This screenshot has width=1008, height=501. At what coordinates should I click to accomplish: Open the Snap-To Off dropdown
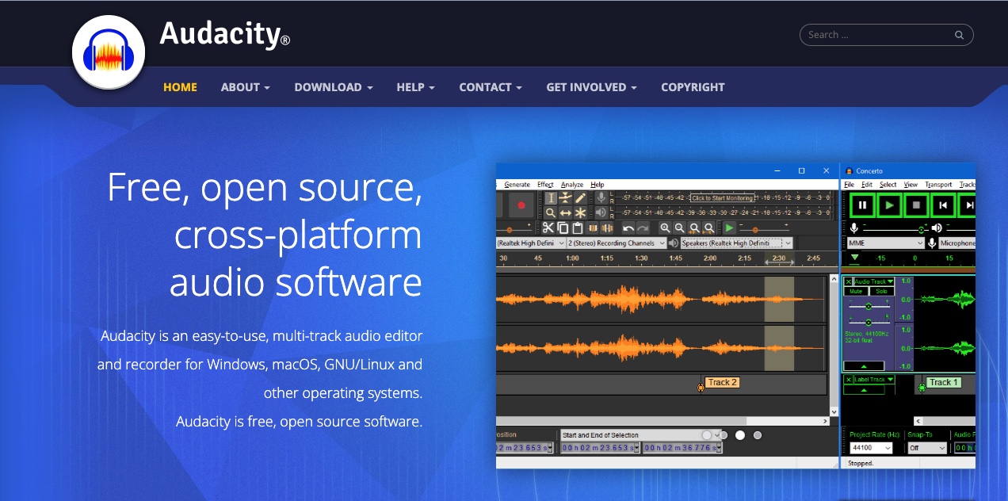927,448
